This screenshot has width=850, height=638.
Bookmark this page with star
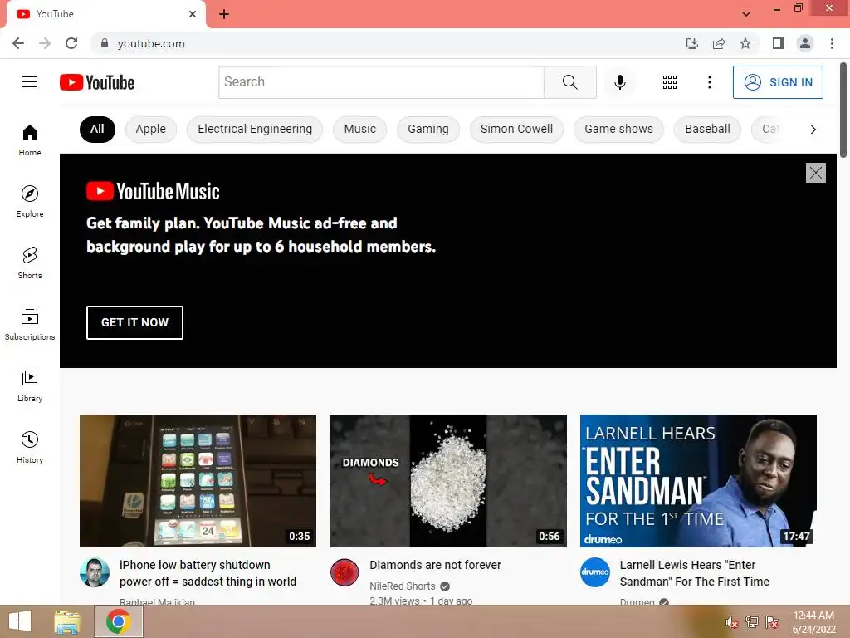(x=745, y=43)
